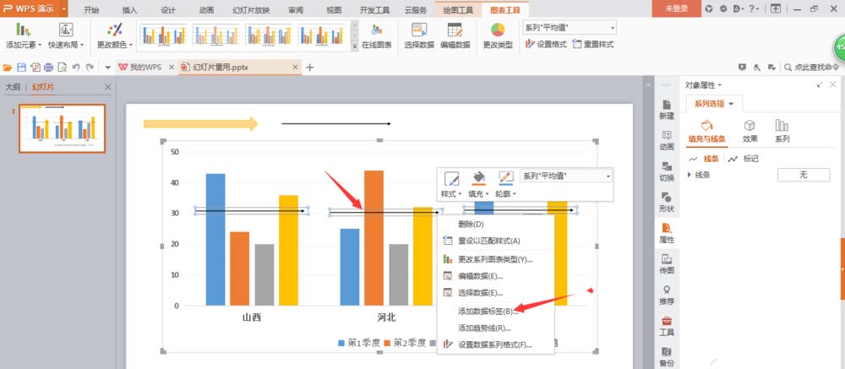Image resolution: width=845 pixels, height=369 pixels.
Task: Click Reset Style (重置样式) button
Action: (593, 45)
